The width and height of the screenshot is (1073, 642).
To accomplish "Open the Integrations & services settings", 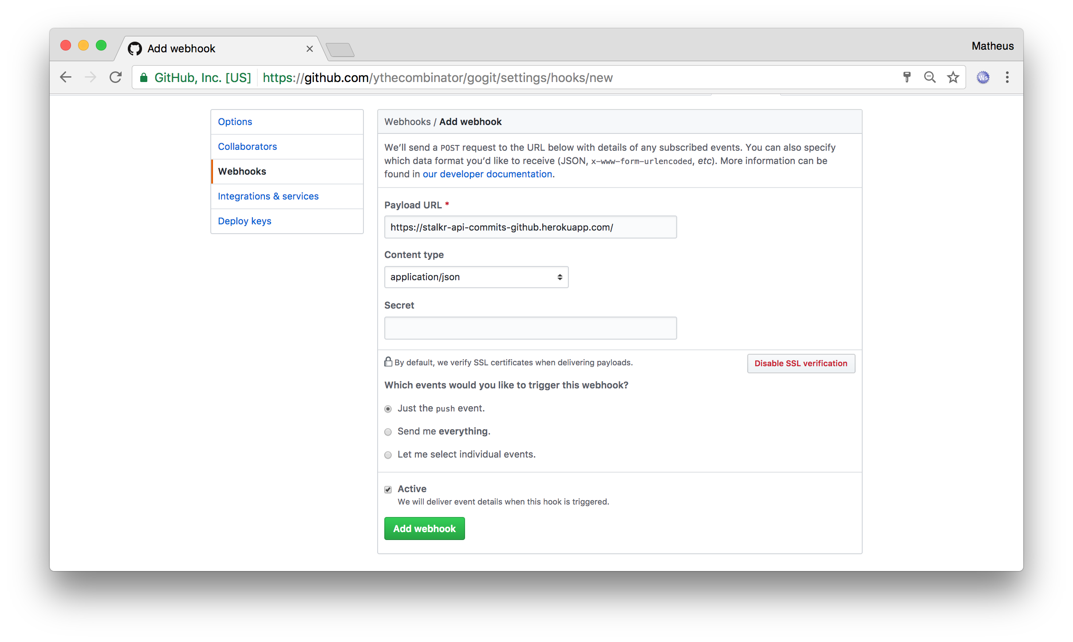I will tap(268, 196).
